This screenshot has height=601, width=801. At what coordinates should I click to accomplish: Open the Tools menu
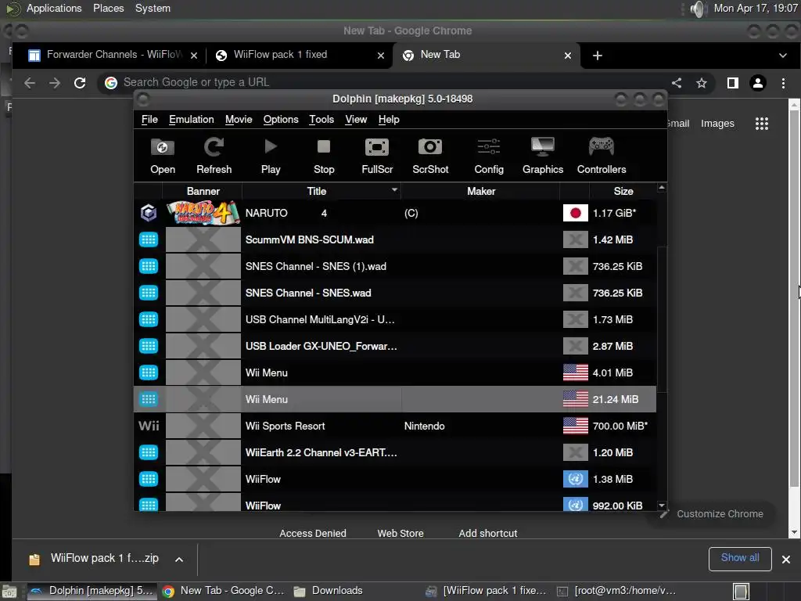(321, 119)
